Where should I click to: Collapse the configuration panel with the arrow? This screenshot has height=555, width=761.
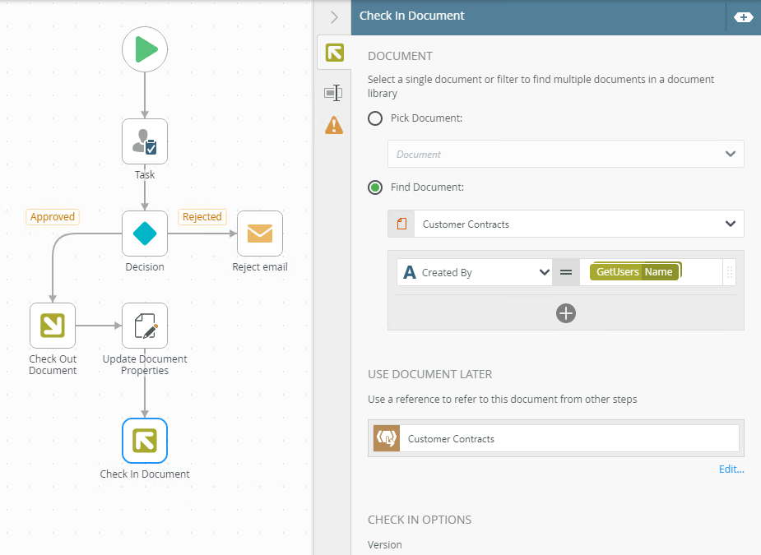pyautogui.click(x=334, y=17)
